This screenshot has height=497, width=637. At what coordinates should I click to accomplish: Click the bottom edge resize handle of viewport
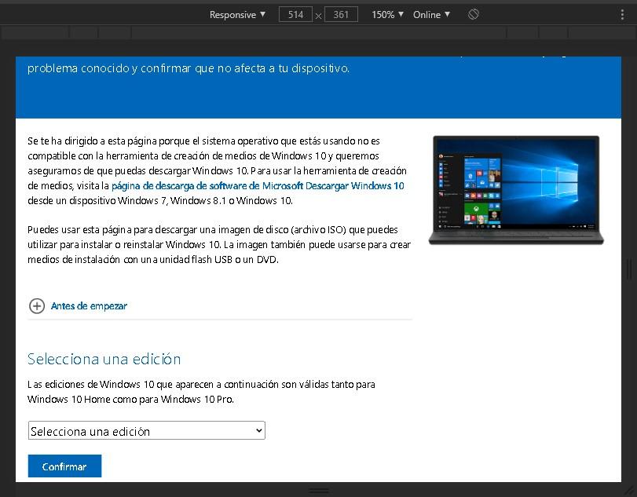319,489
